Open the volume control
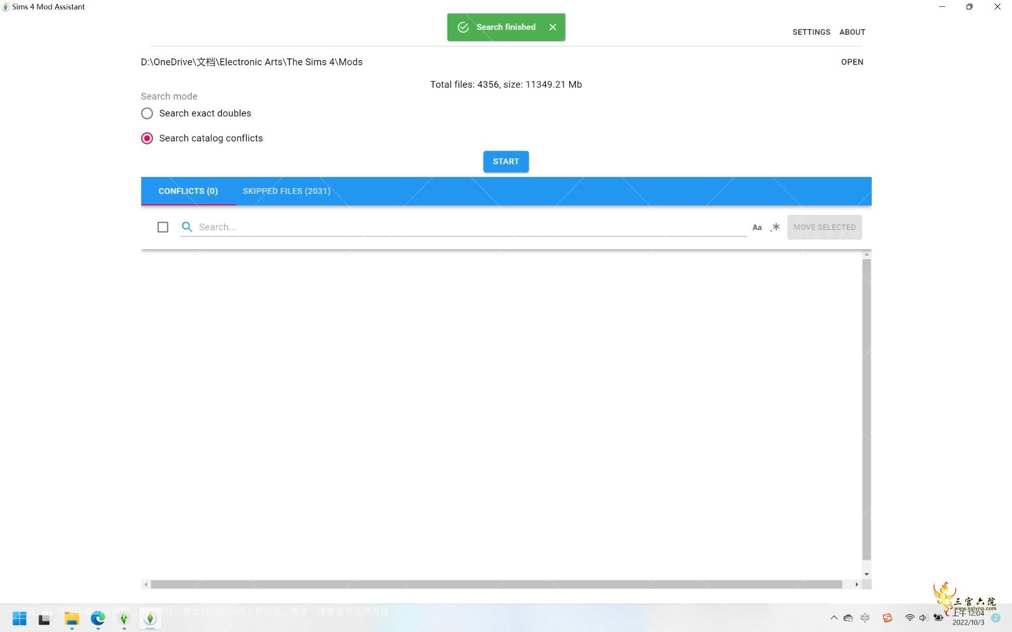This screenshot has width=1012, height=632. (923, 618)
